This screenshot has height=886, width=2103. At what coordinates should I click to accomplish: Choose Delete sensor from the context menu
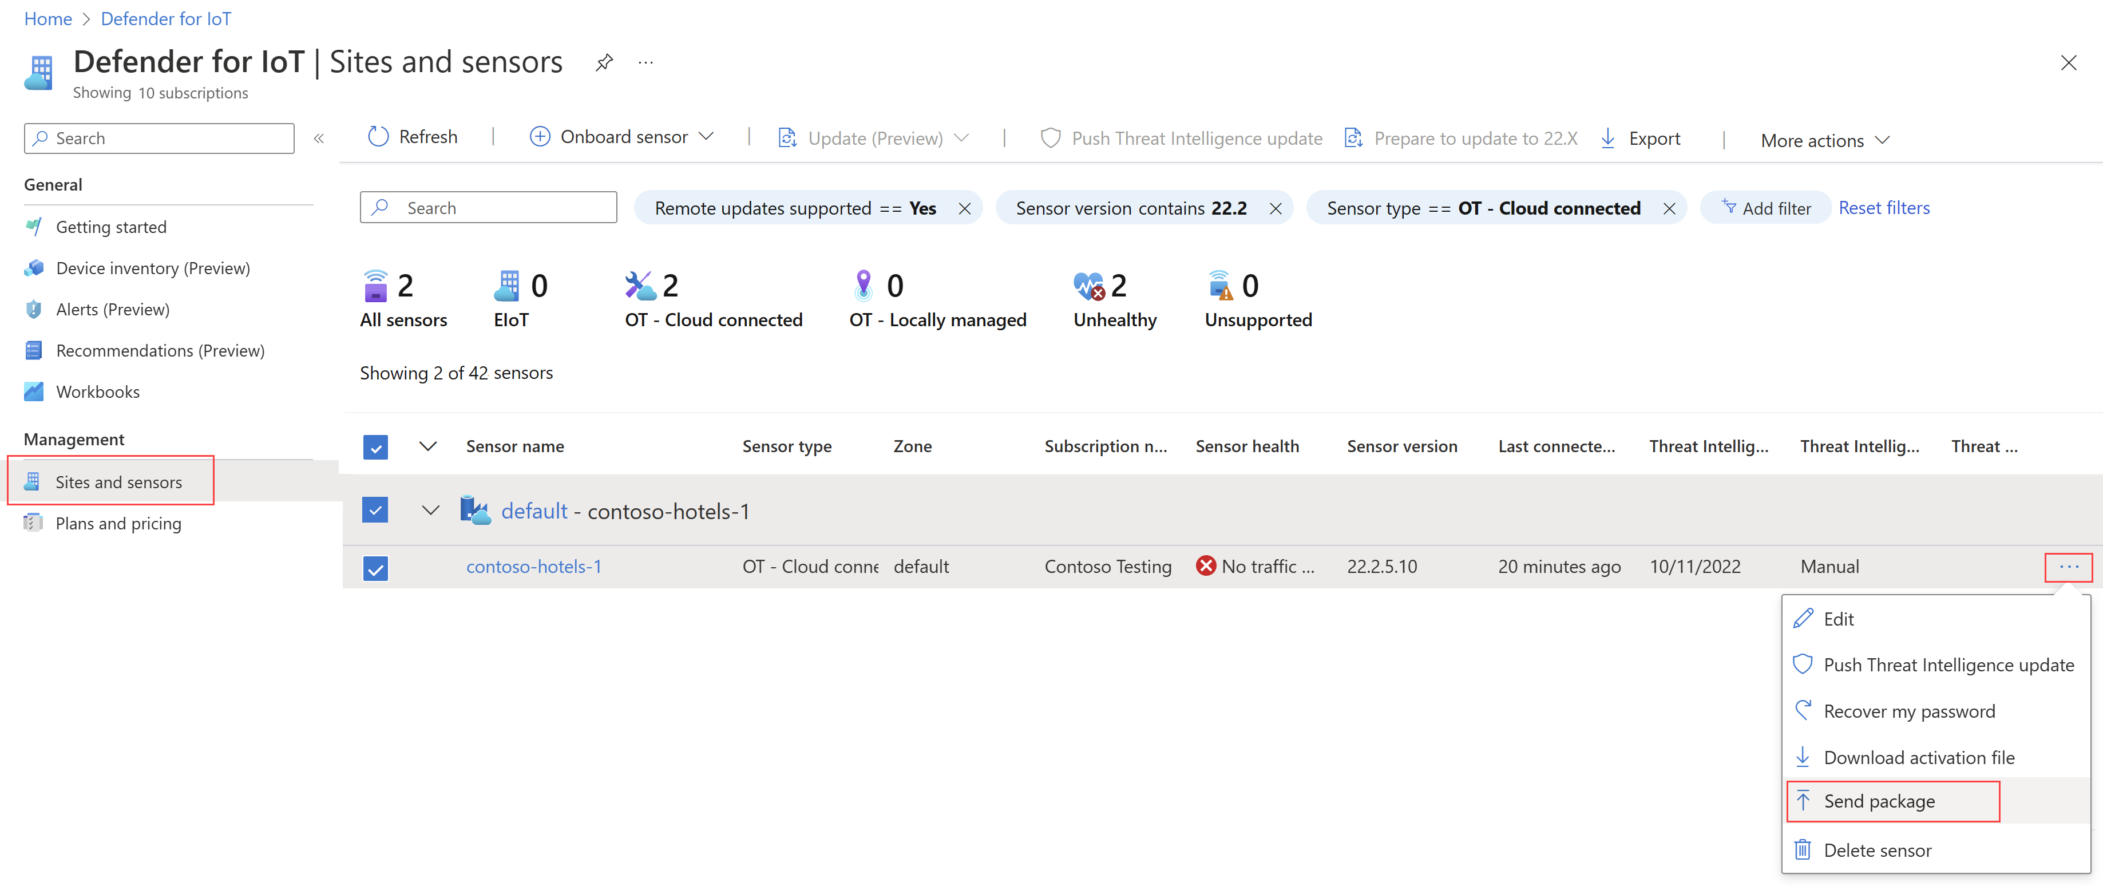pos(1936,850)
